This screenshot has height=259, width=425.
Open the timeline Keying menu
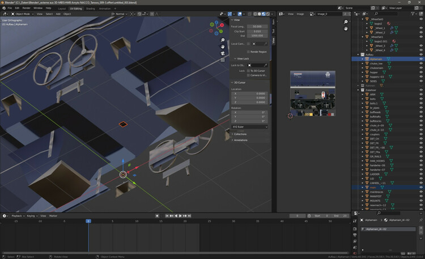(x=32, y=216)
